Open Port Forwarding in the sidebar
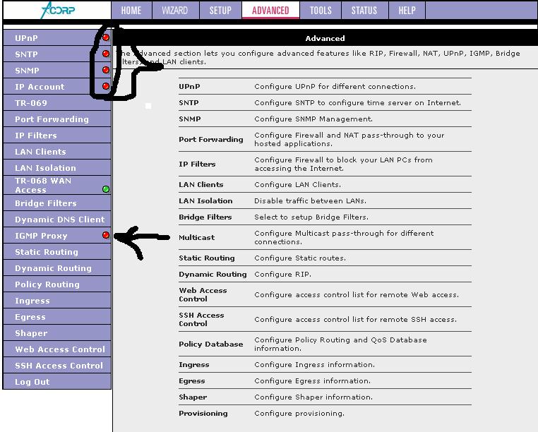Screen dimensions: 538x432 click(x=52, y=119)
